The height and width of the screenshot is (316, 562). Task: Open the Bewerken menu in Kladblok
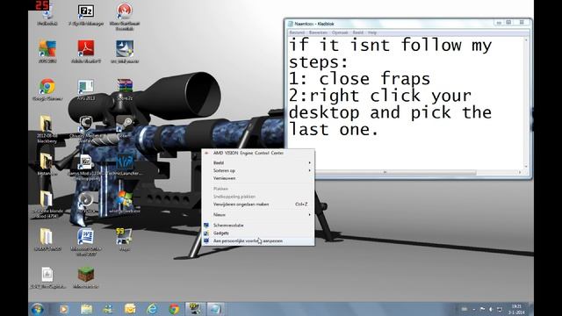pos(318,32)
